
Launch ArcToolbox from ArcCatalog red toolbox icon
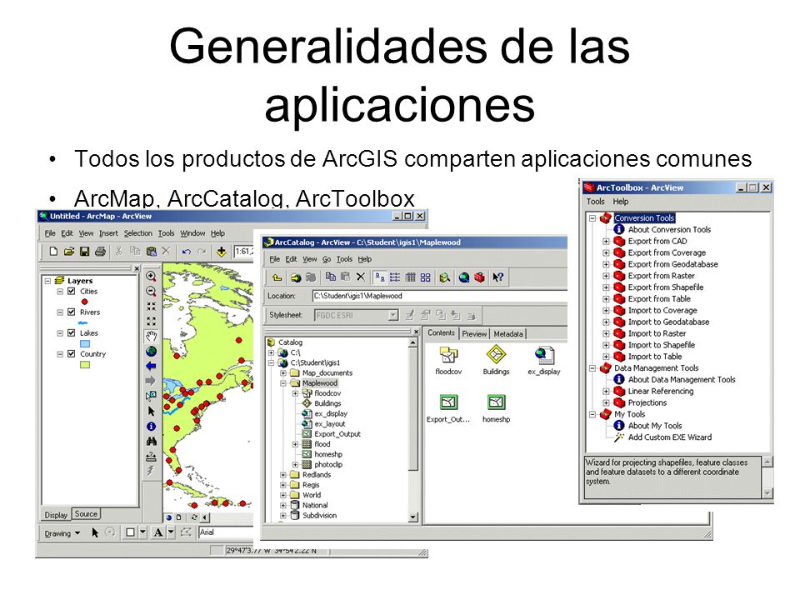(479, 277)
